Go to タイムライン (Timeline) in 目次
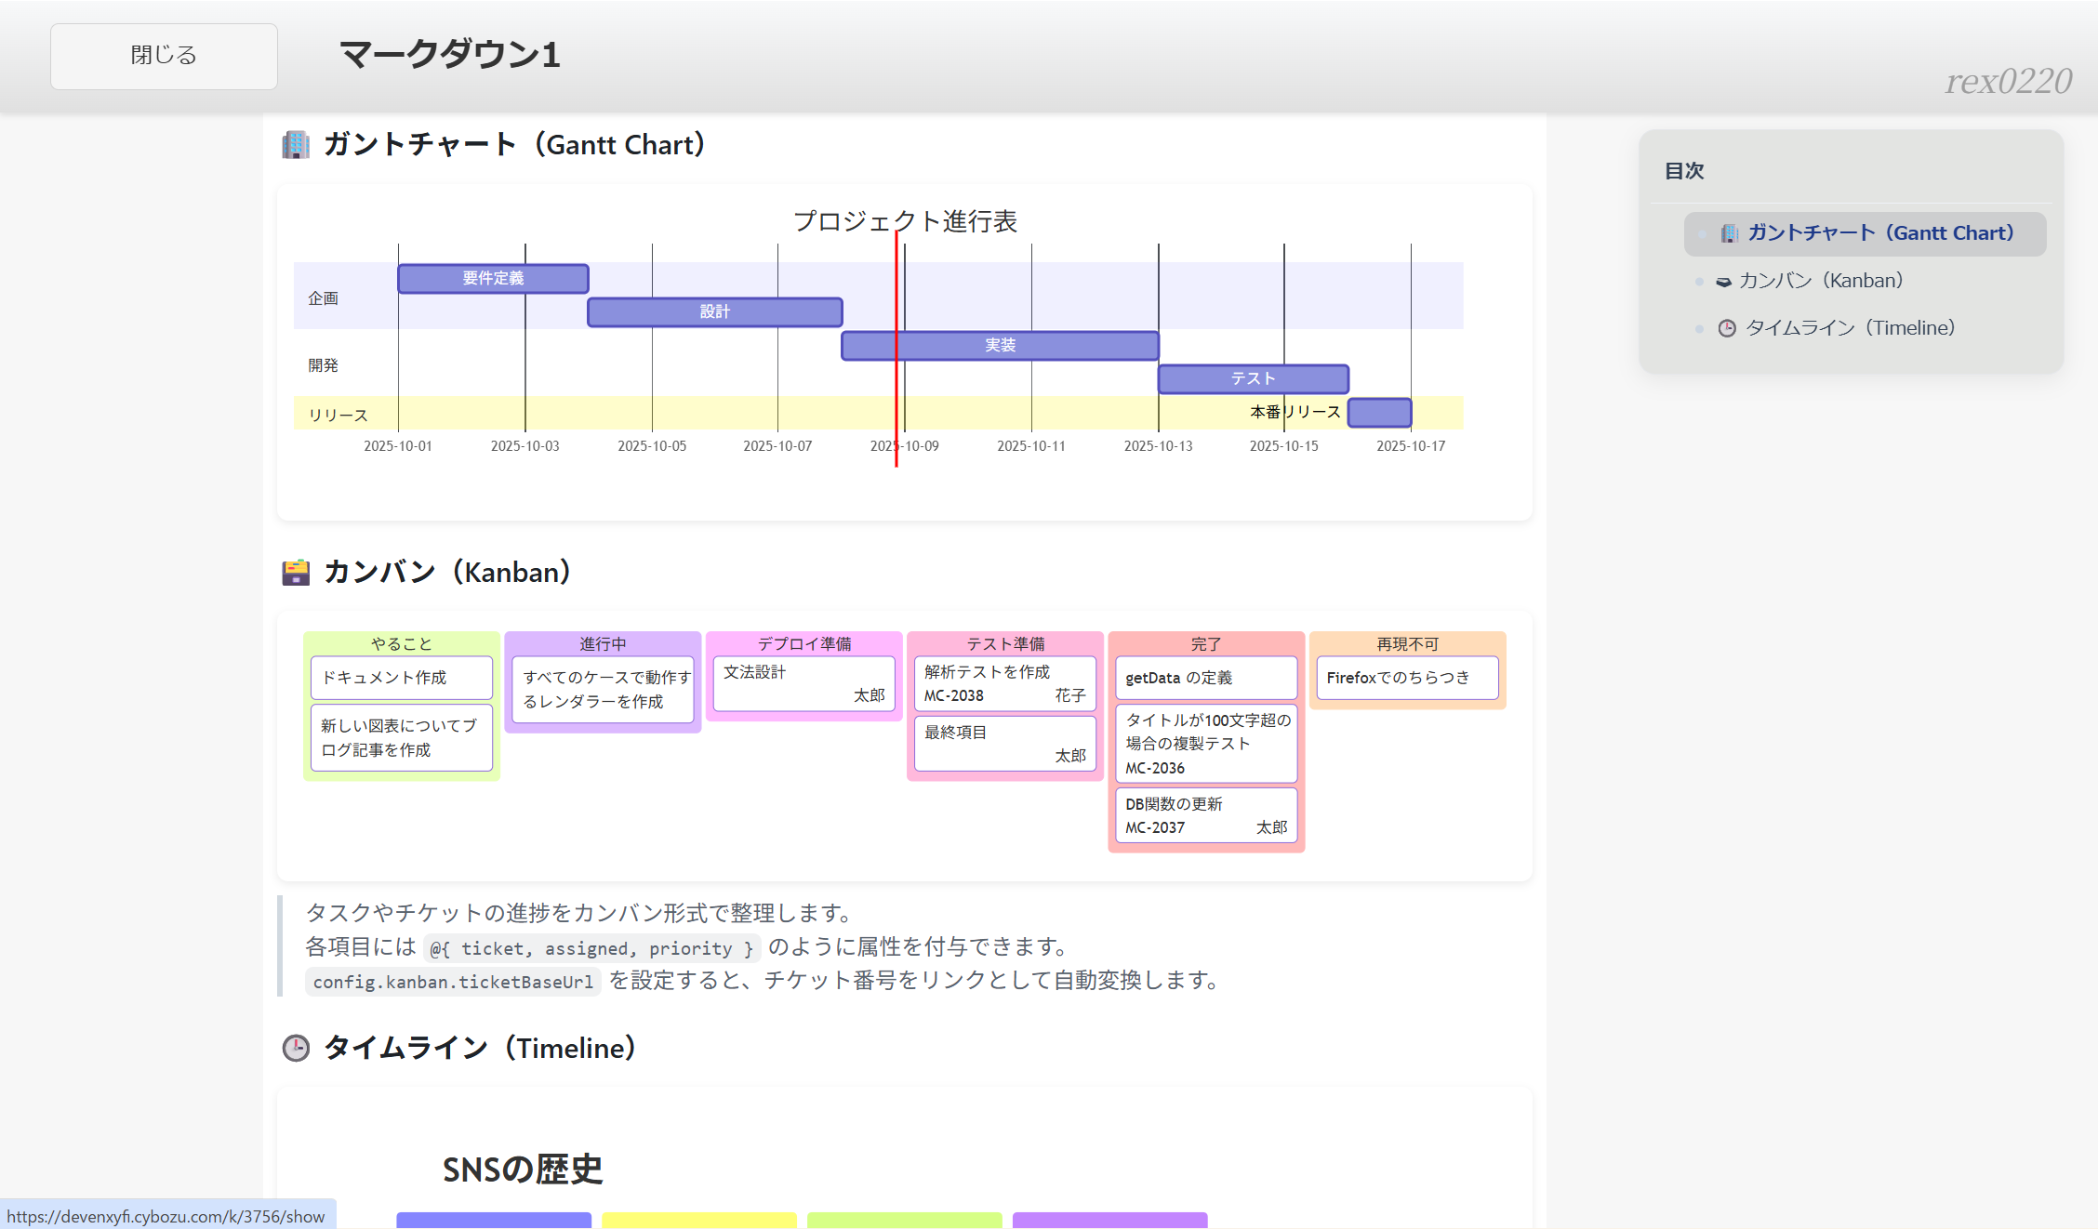The image size is (2098, 1229). click(1850, 328)
